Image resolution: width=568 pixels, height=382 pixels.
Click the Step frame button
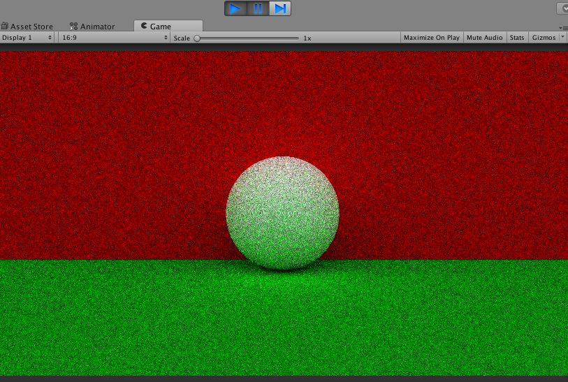(280, 8)
